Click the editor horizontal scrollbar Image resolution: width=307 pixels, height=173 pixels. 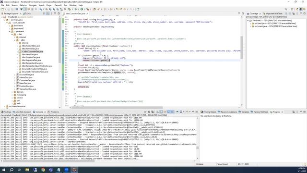[x=117, y=107]
